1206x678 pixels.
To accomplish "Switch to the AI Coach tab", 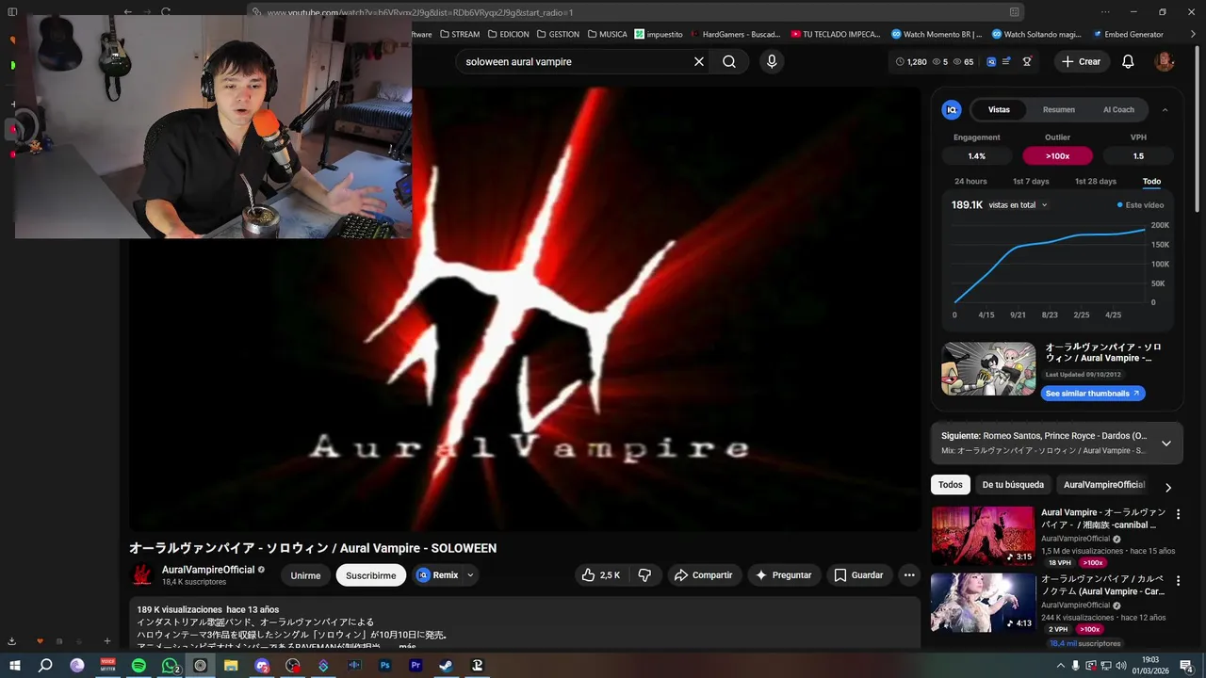I will point(1118,110).
